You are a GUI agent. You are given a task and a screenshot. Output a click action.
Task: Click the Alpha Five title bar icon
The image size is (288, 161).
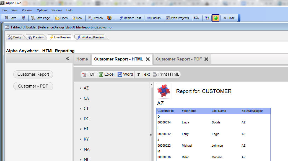[x=2, y=3]
